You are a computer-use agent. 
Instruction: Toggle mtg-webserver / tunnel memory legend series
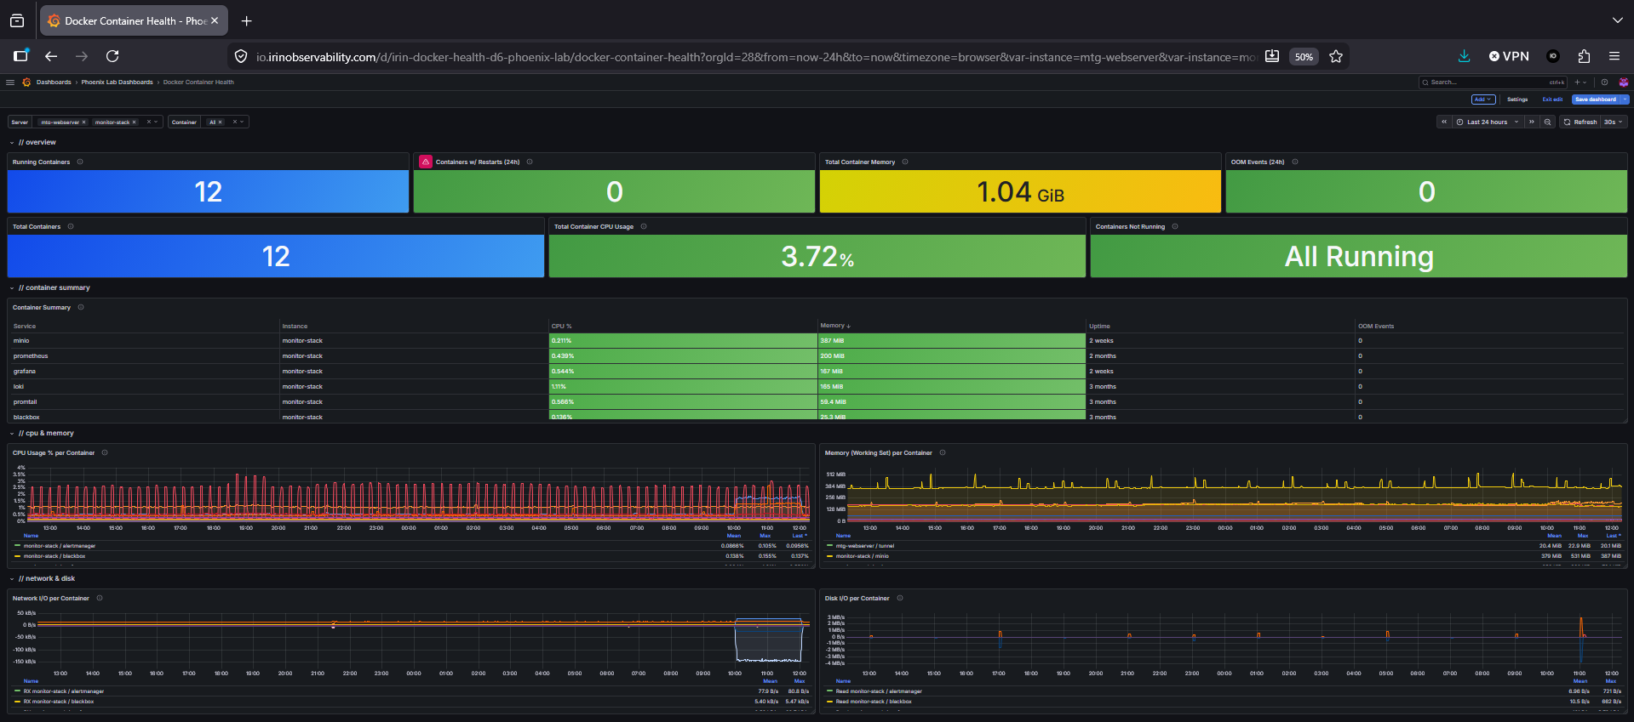coord(865,546)
